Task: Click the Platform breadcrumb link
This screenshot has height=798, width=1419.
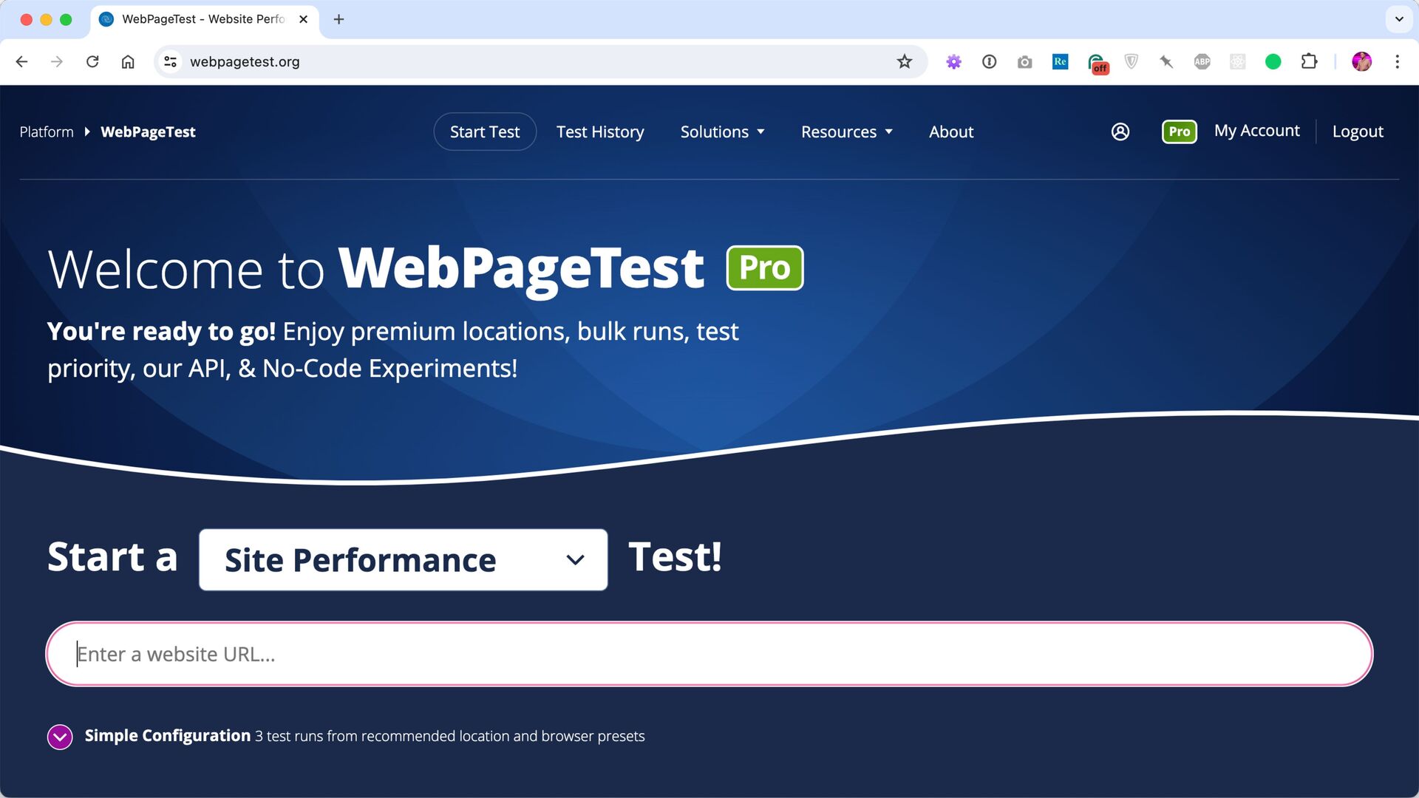Action: click(x=47, y=132)
